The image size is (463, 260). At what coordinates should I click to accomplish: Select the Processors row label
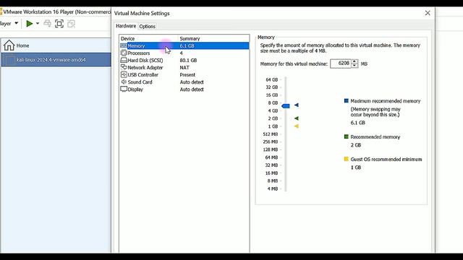point(139,53)
